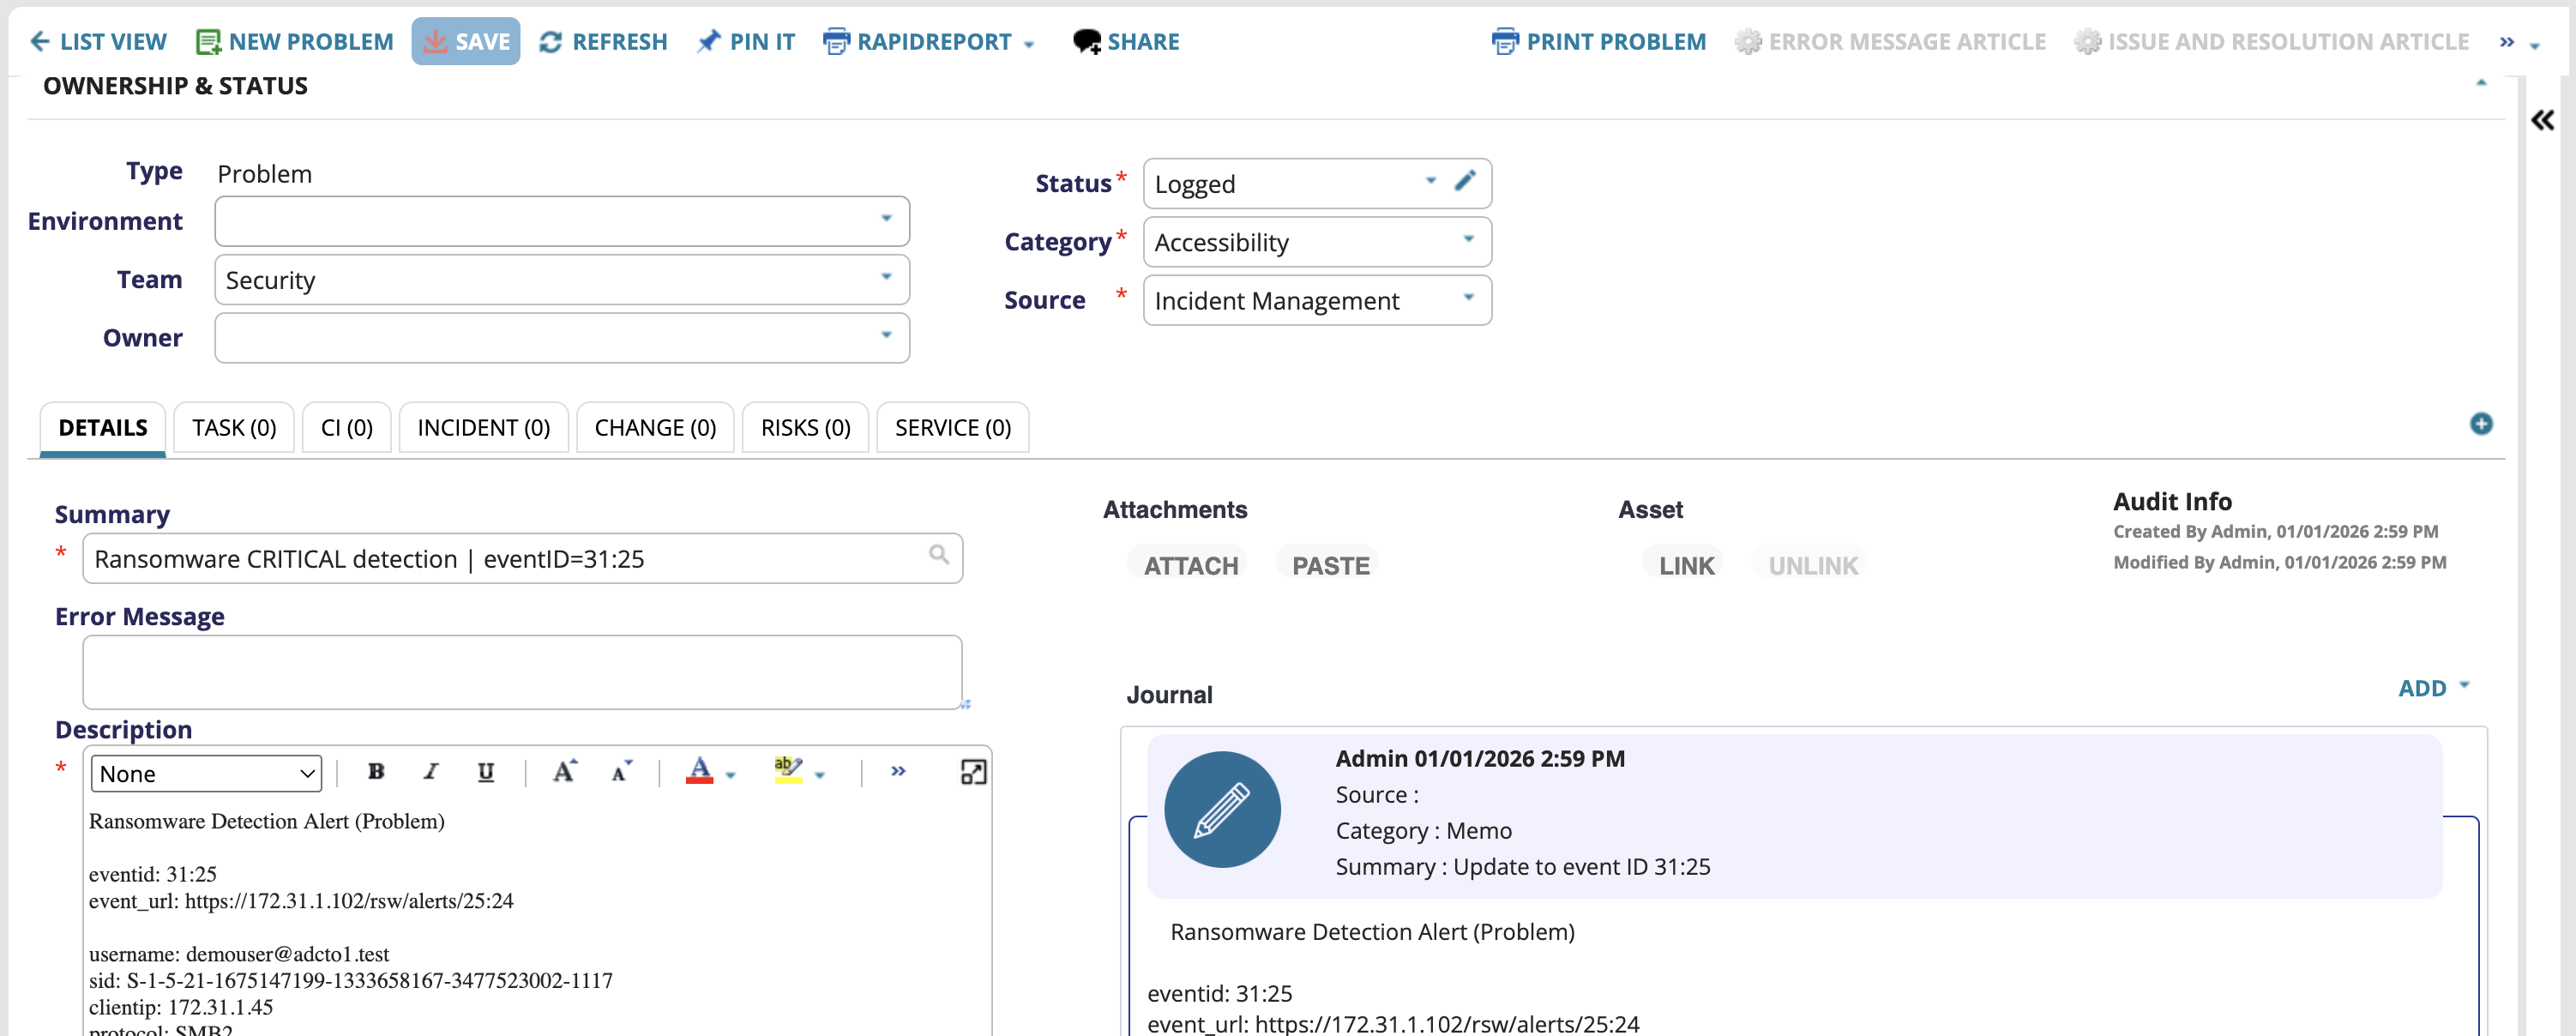Image resolution: width=2576 pixels, height=1036 pixels.
Task: Toggle italic formatting in Description editor
Action: pyautogui.click(x=431, y=772)
